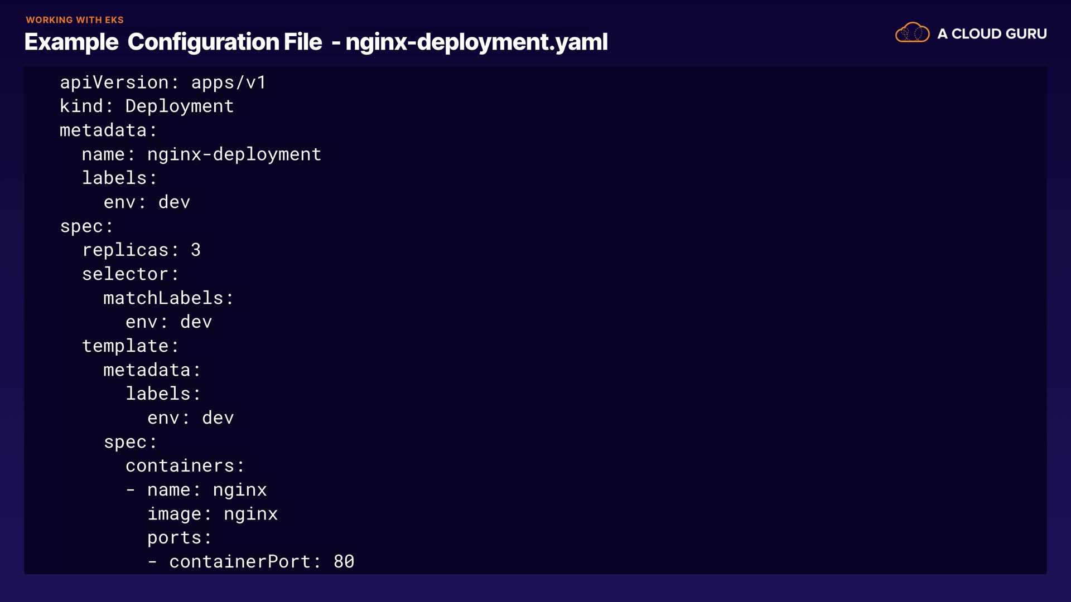Screen dimensions: 1071x602
Task: Click the "matchLabels:" line
Action: click(x=168, y=298)
